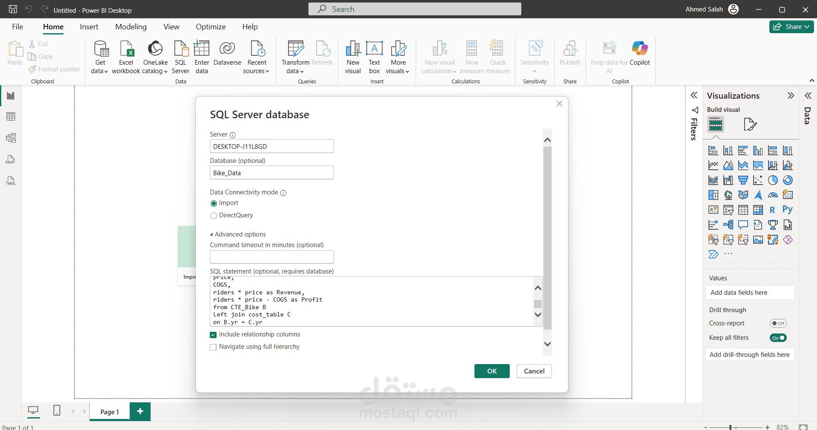817x430 pixels.
Task: Expand the Data pane
Action: (x=808, y=96)
